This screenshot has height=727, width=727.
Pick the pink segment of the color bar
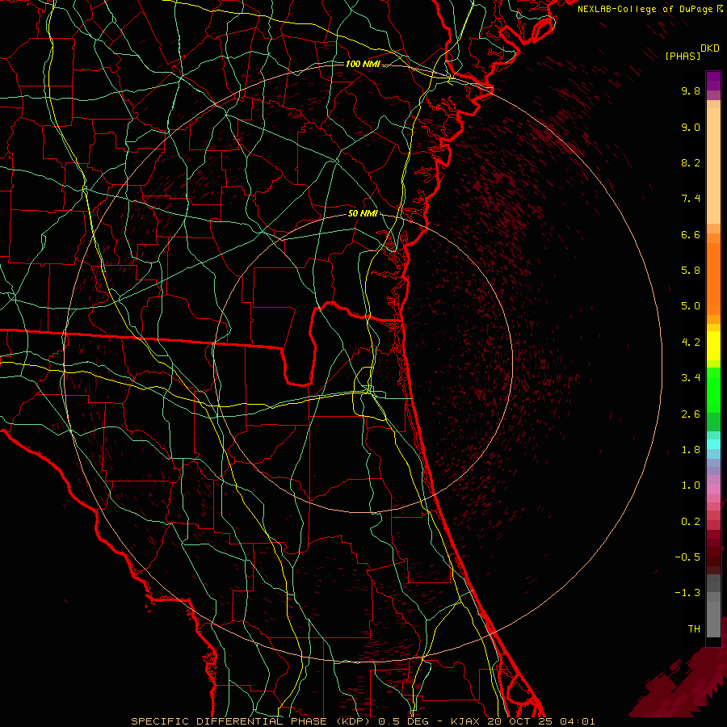coord(713,490)
